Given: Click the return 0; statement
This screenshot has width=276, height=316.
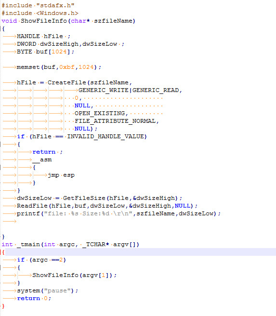Looking at the screenshot, I should tap(34, 298).
